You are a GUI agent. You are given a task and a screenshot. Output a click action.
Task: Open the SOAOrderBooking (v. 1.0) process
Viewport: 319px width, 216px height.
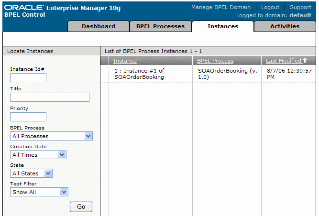(x=228, y=74)
